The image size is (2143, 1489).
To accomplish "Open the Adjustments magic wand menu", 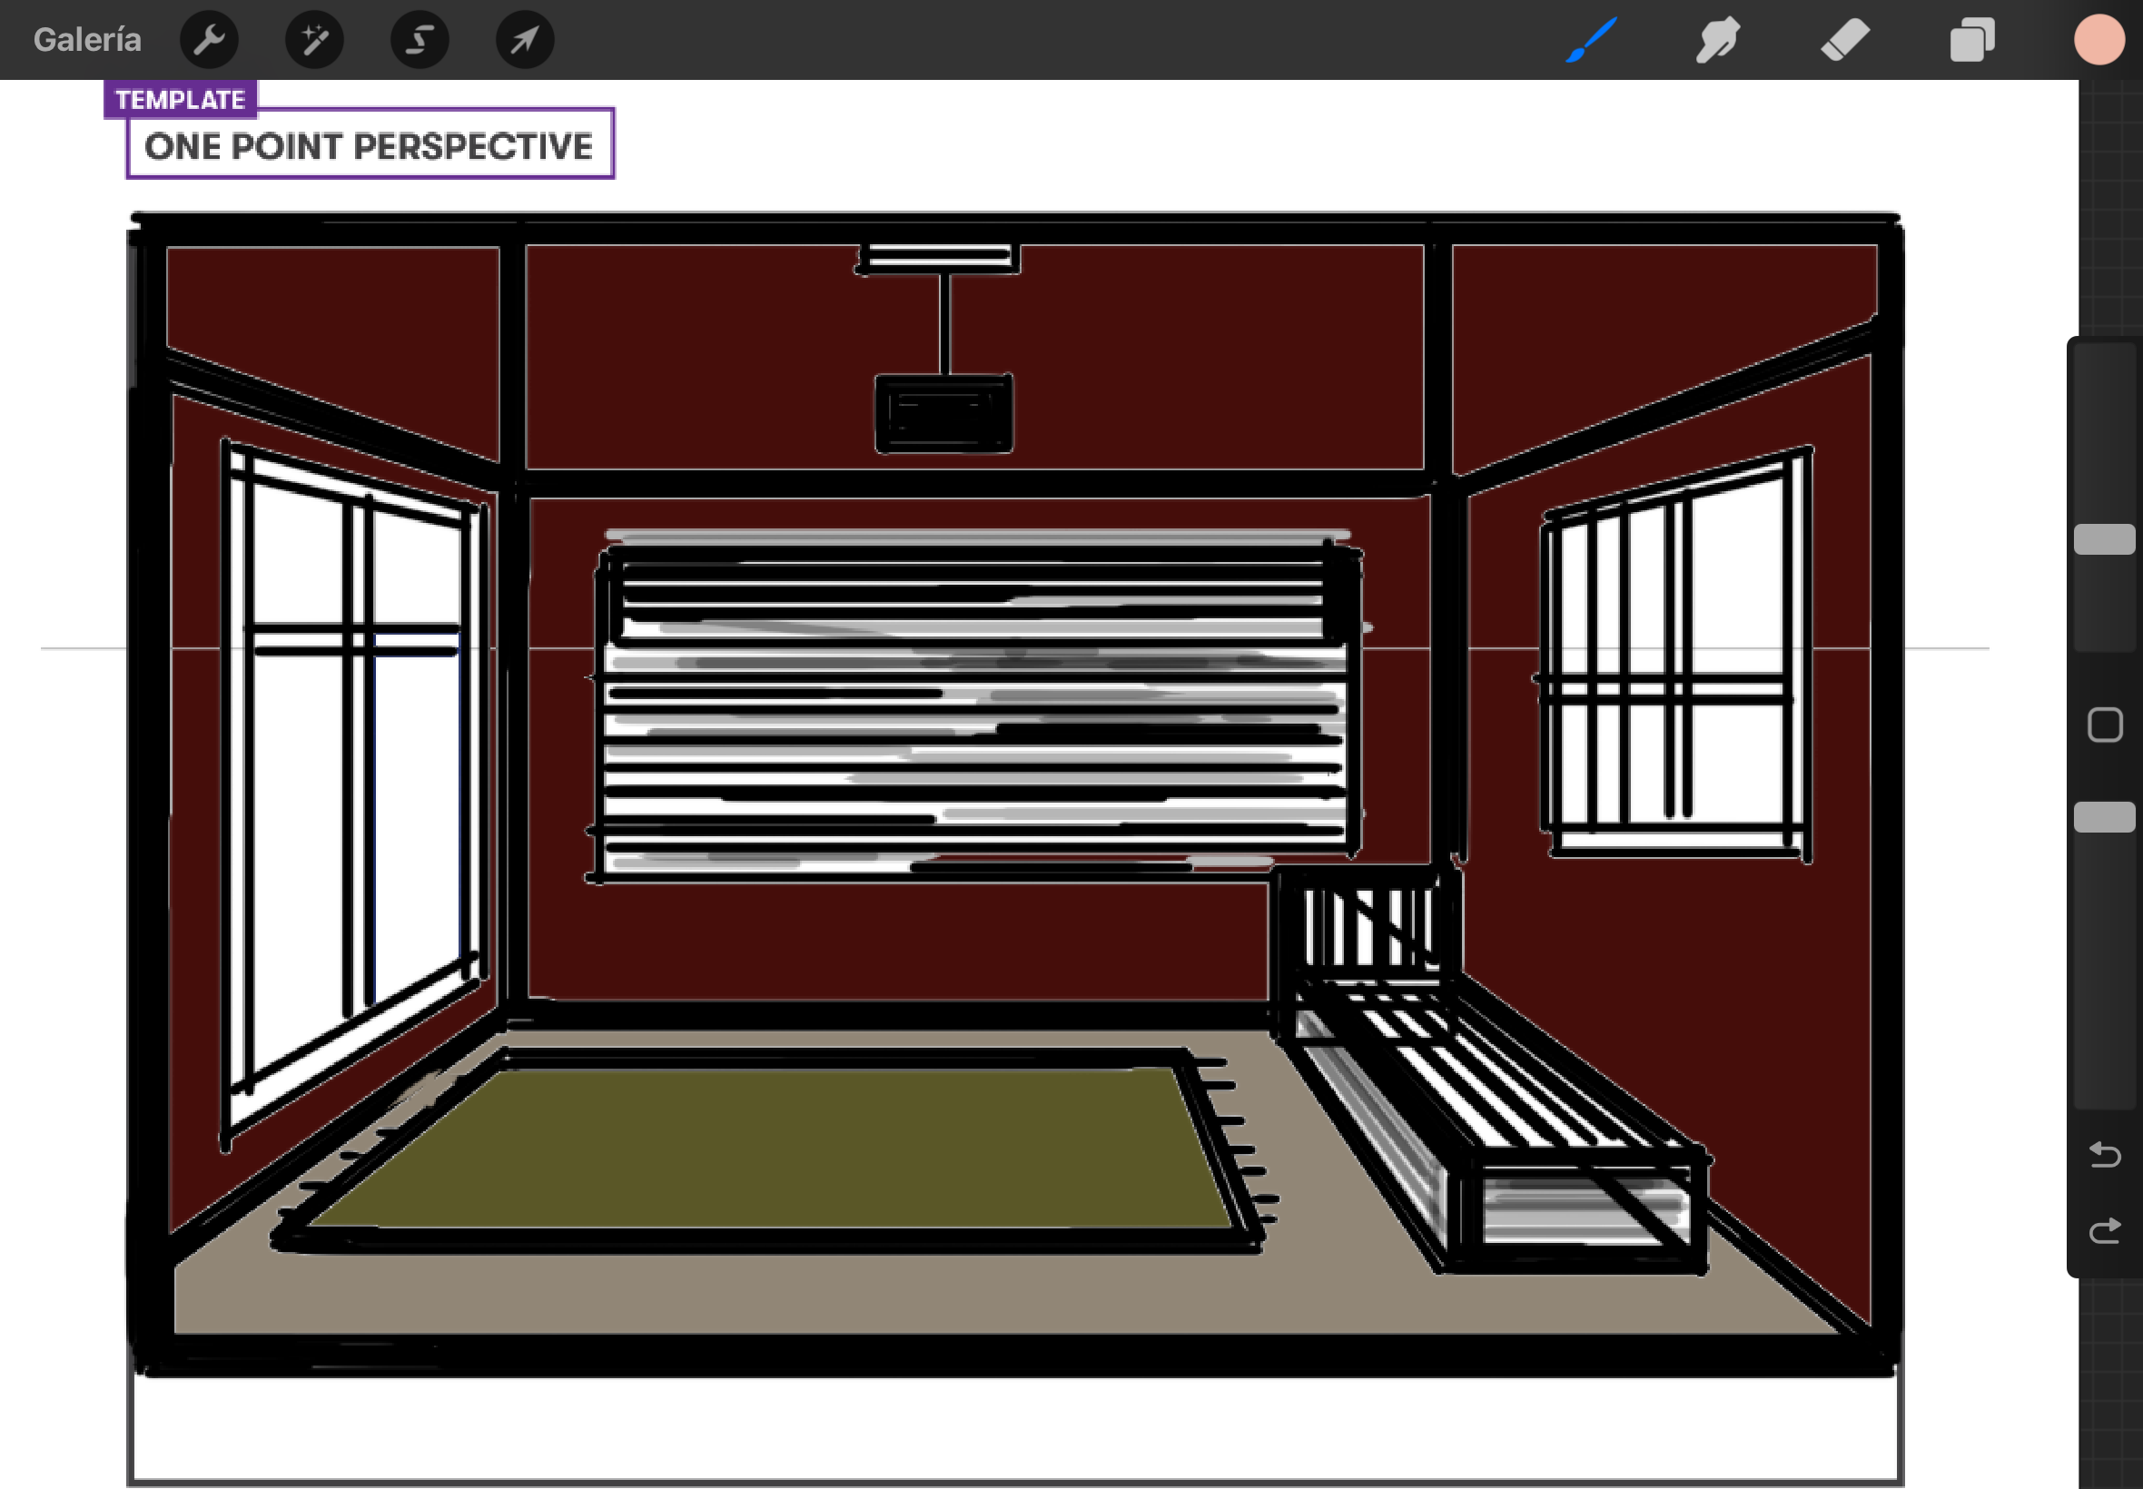I will pyautogui.click(x=314, y=40).
